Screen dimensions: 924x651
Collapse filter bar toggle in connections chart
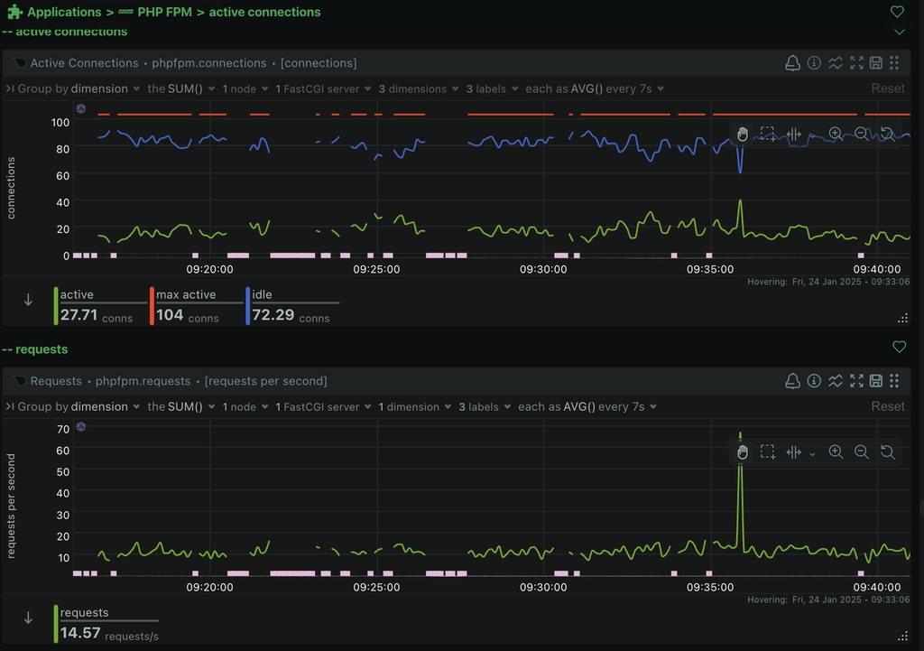9,89
